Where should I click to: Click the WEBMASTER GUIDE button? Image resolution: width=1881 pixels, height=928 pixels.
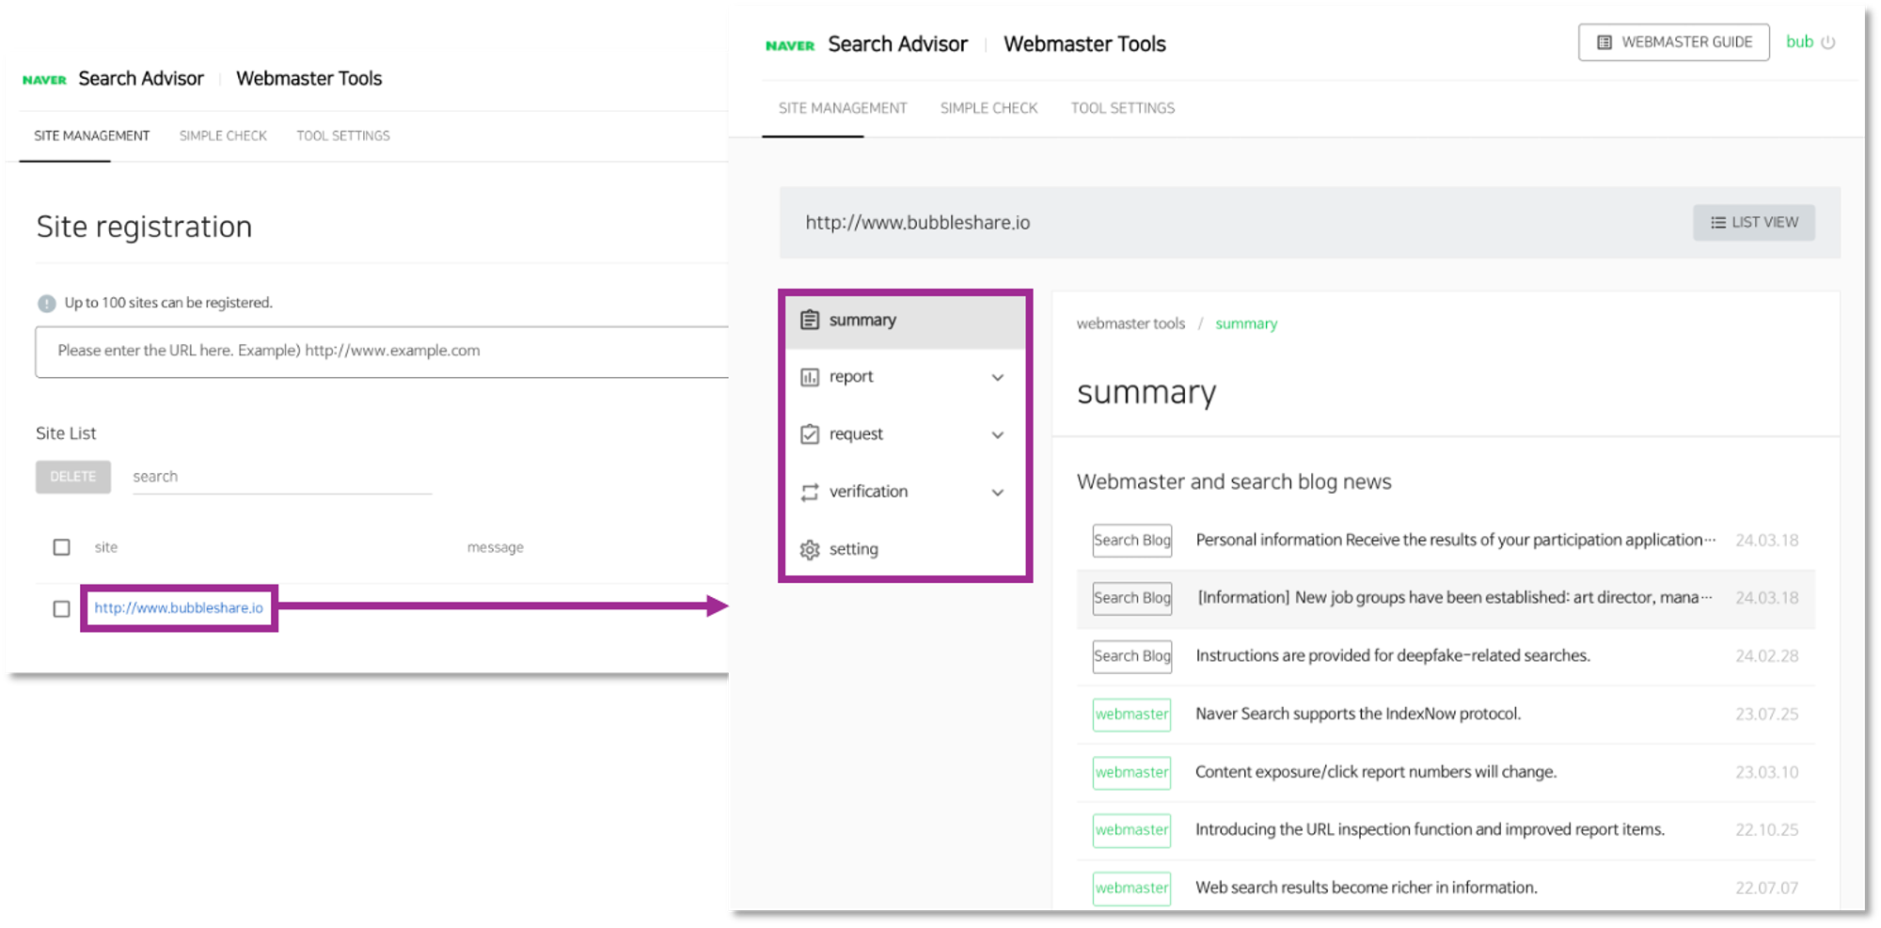[1674, 42]
